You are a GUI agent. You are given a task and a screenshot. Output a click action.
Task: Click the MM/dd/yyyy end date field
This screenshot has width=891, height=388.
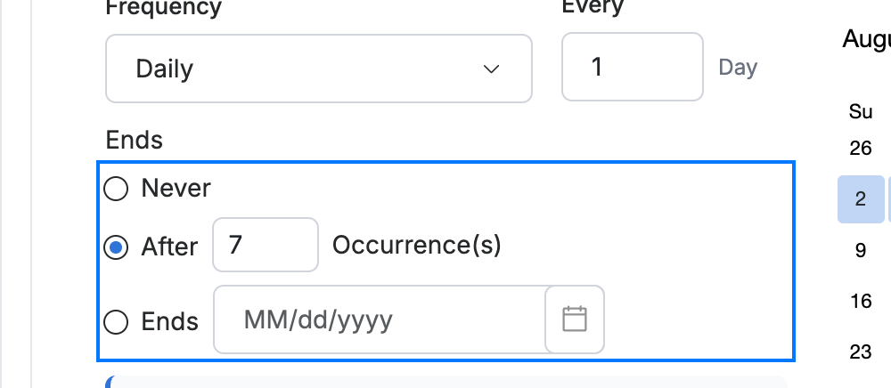click(x=380, y=319)
